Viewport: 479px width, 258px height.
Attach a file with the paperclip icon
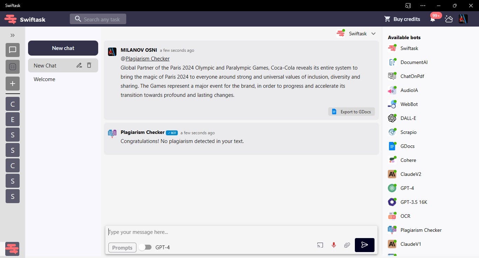click(x=347, y=245)
